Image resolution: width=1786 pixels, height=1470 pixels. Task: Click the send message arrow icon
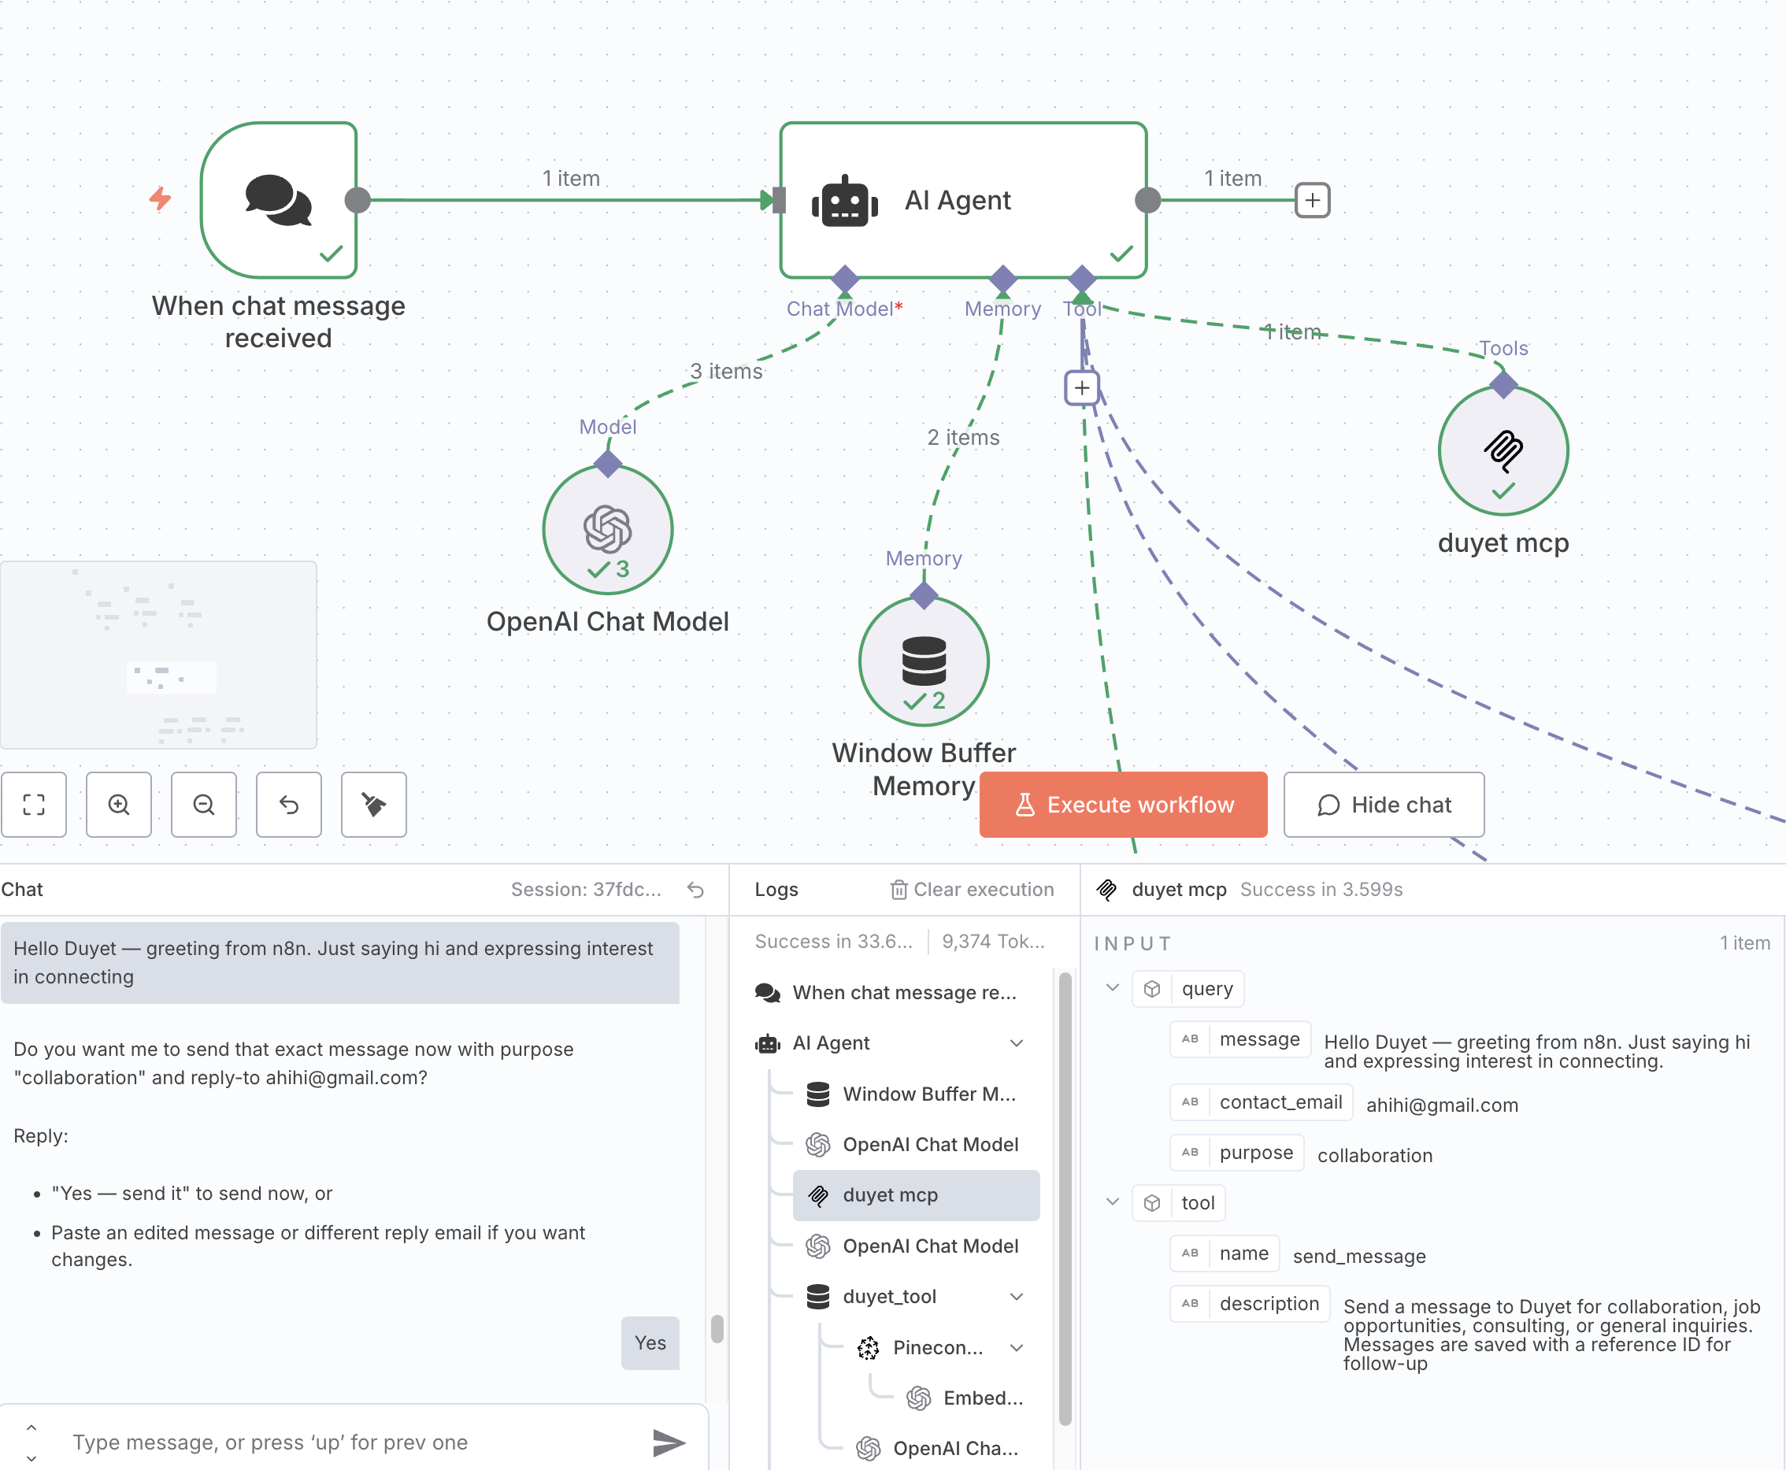coord(668,1442)
